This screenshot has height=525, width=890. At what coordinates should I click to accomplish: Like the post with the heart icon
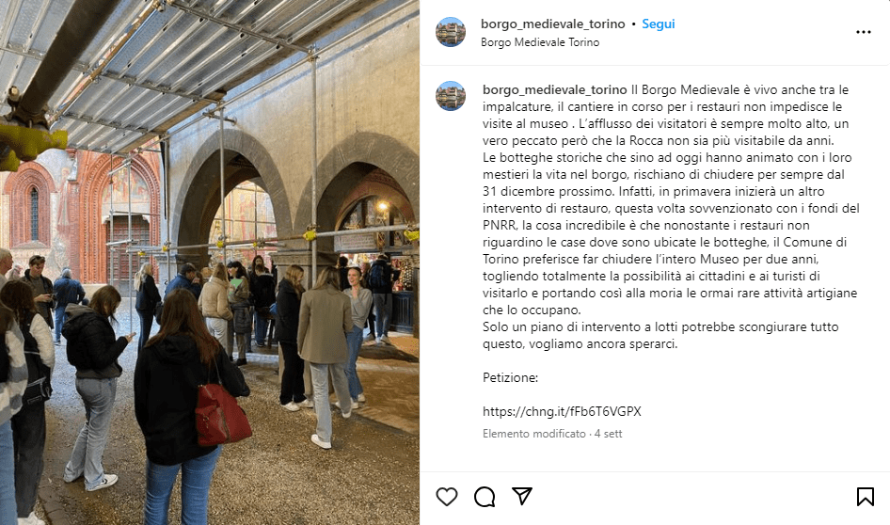tap(447, 497)
